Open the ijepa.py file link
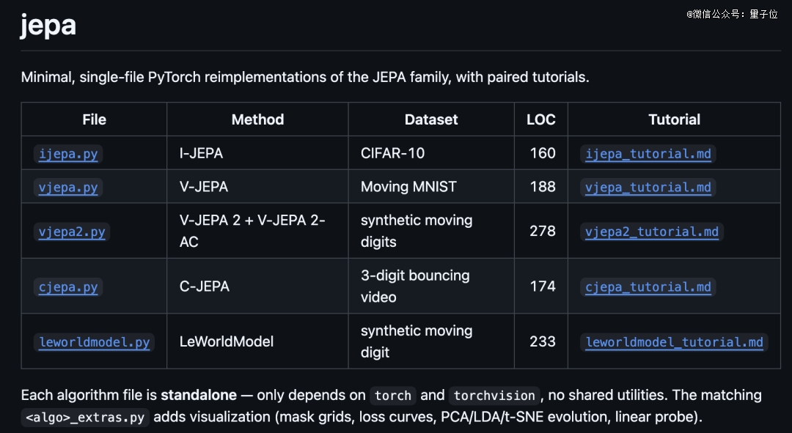 [68, 154]
